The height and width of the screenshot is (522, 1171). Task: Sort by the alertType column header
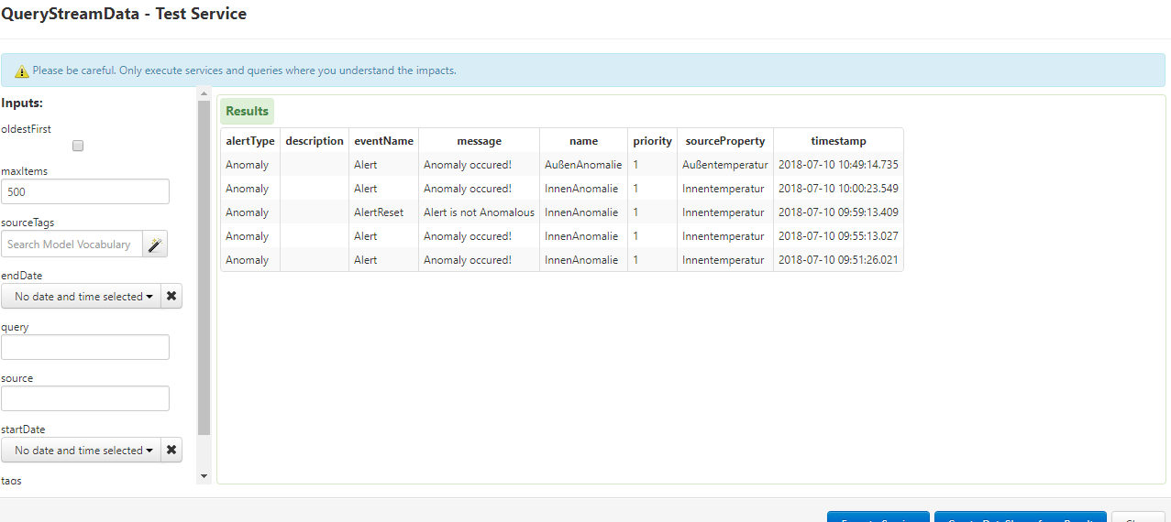(250, 141)
